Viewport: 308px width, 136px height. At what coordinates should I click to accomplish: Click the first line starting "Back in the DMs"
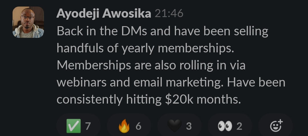pos(162,31)
